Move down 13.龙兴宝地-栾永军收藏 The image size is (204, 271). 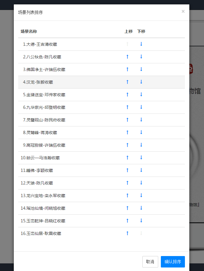pyautogui.click(x=141, y=195)
